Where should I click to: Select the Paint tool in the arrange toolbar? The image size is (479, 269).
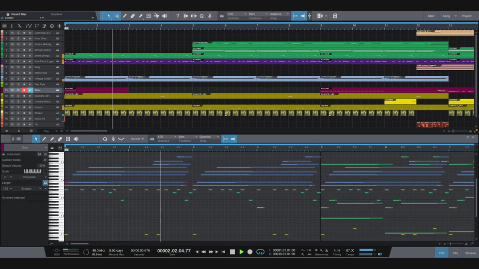coord(140,16)
